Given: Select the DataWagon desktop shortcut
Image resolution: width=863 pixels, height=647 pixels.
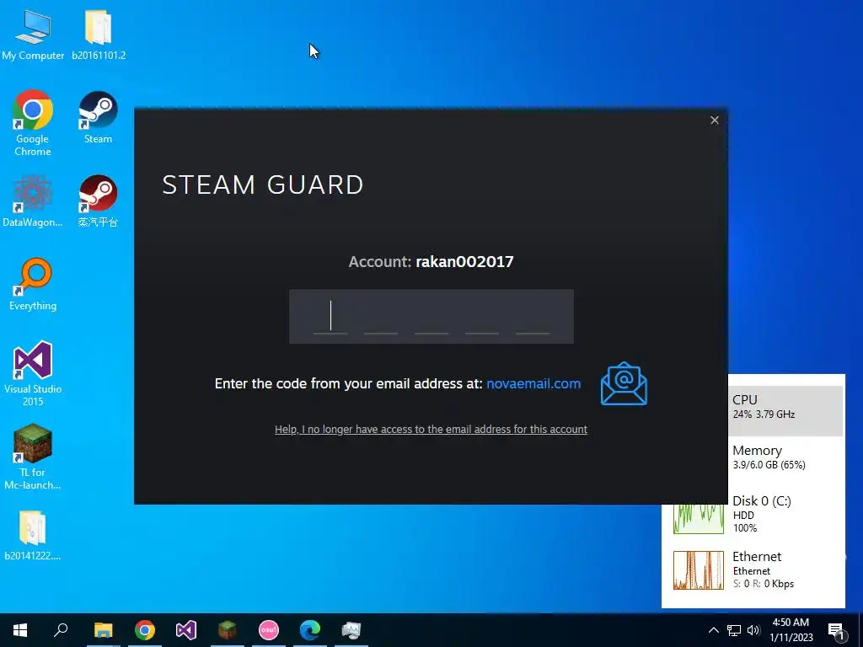Looking at the screenshot, I should point(33,201).
